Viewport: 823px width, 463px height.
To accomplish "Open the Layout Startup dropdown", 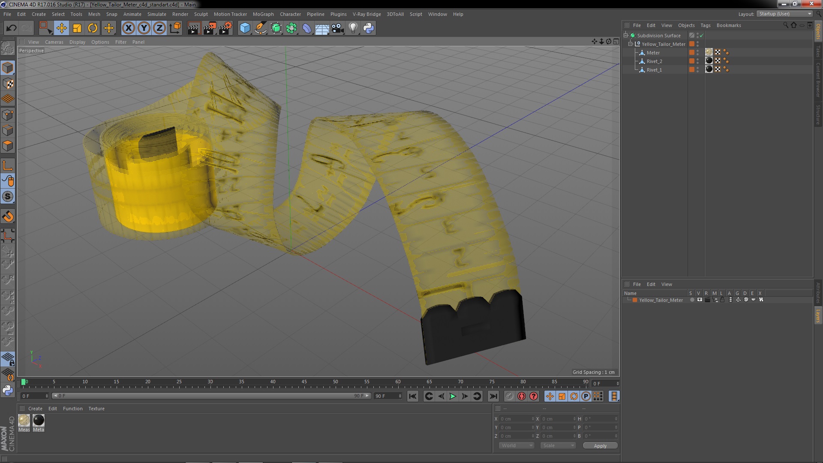I will pyautogui.click(x=785, y=14).
